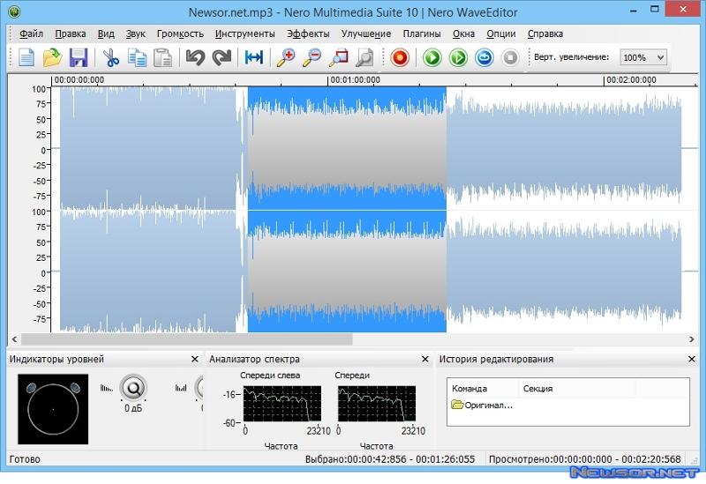Open the Эффекты menu

308,34
